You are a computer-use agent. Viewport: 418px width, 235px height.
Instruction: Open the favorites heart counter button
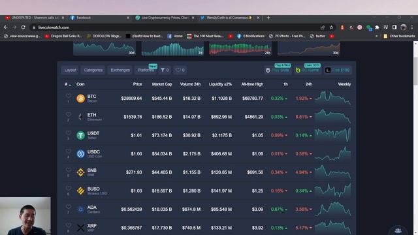click(180, 70)
